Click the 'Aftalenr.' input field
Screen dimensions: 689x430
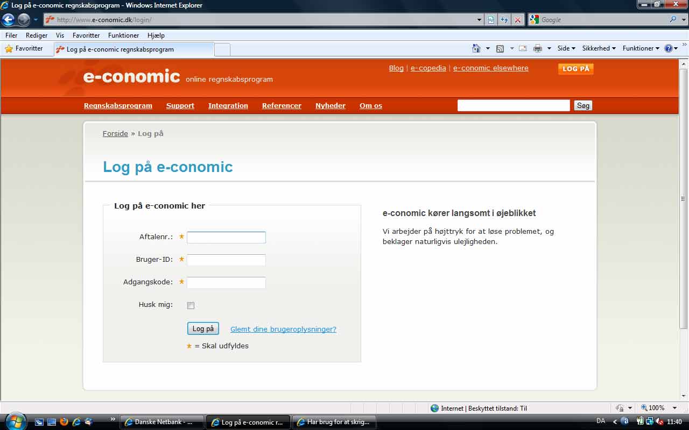pos(226,238)
